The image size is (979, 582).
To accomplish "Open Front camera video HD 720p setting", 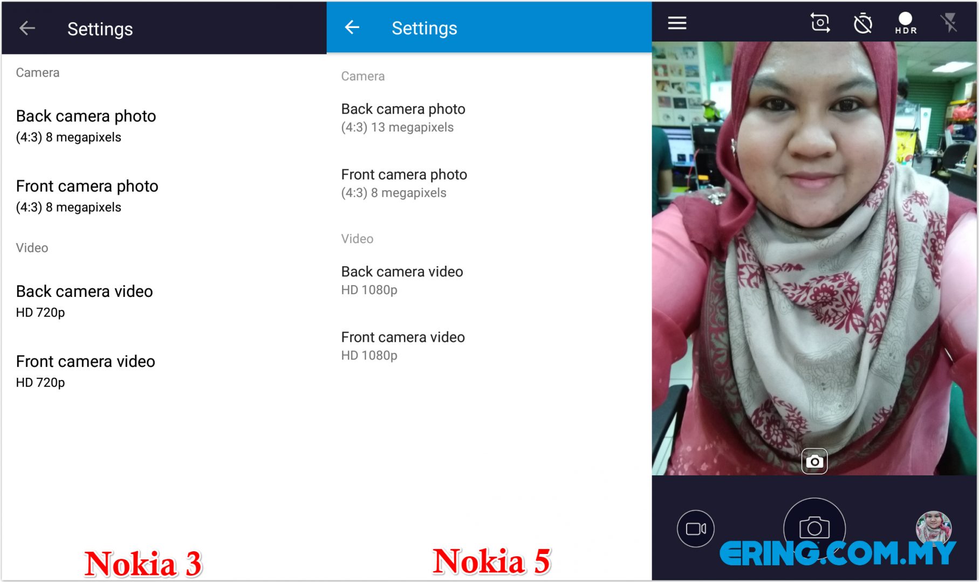I will click(164, 371).
